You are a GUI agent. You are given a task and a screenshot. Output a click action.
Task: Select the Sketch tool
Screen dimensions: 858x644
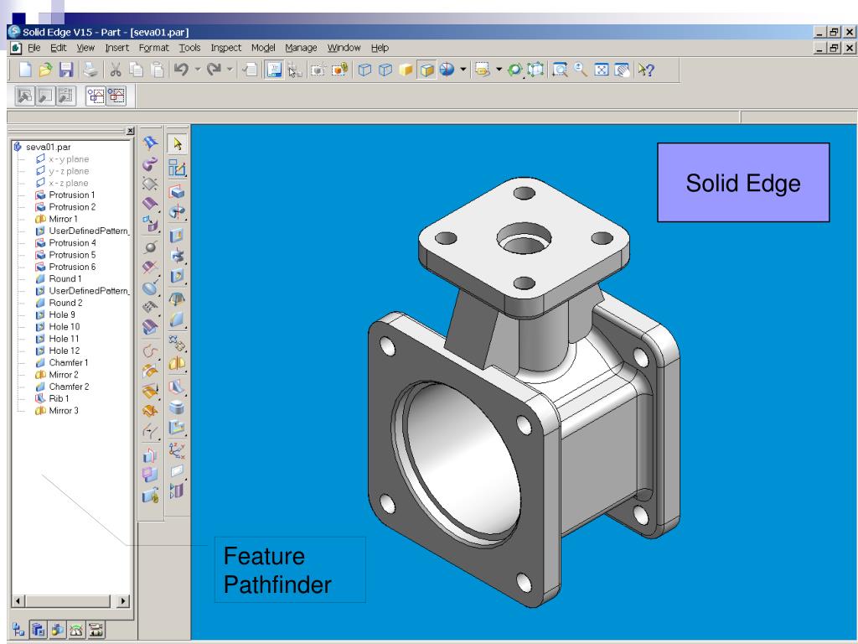click(x=178, y=168)
